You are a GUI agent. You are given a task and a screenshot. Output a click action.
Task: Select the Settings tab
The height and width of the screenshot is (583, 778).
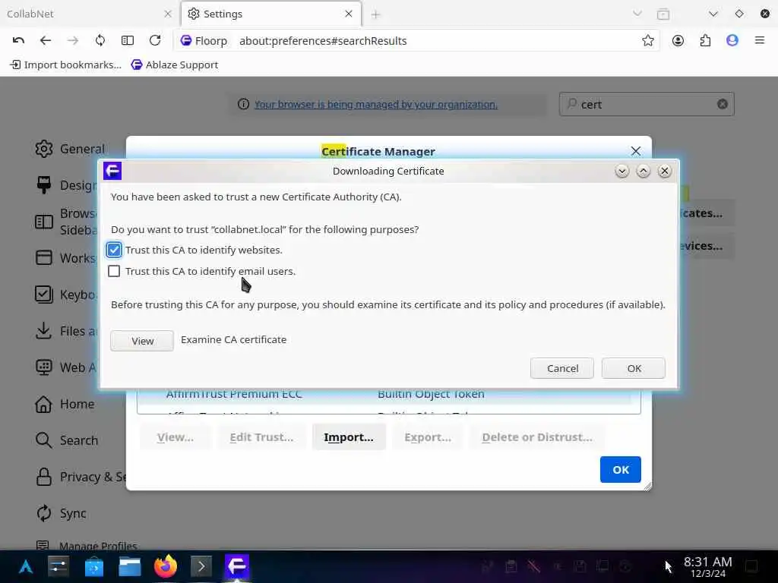pyautogui.click(x=271, y=14)
